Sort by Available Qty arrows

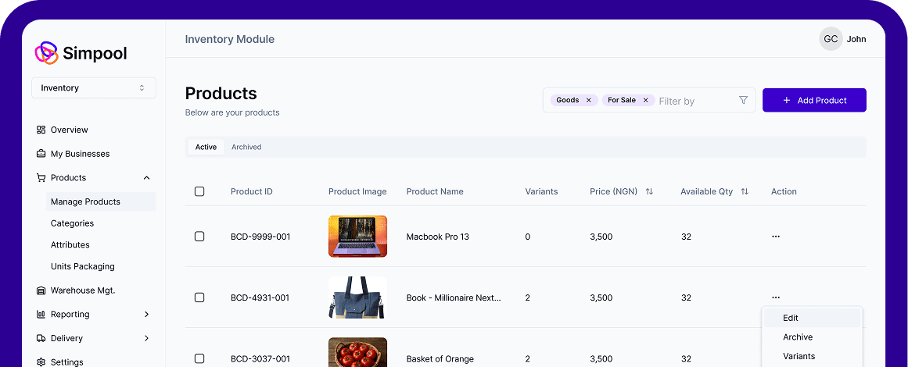click(745, 191)
